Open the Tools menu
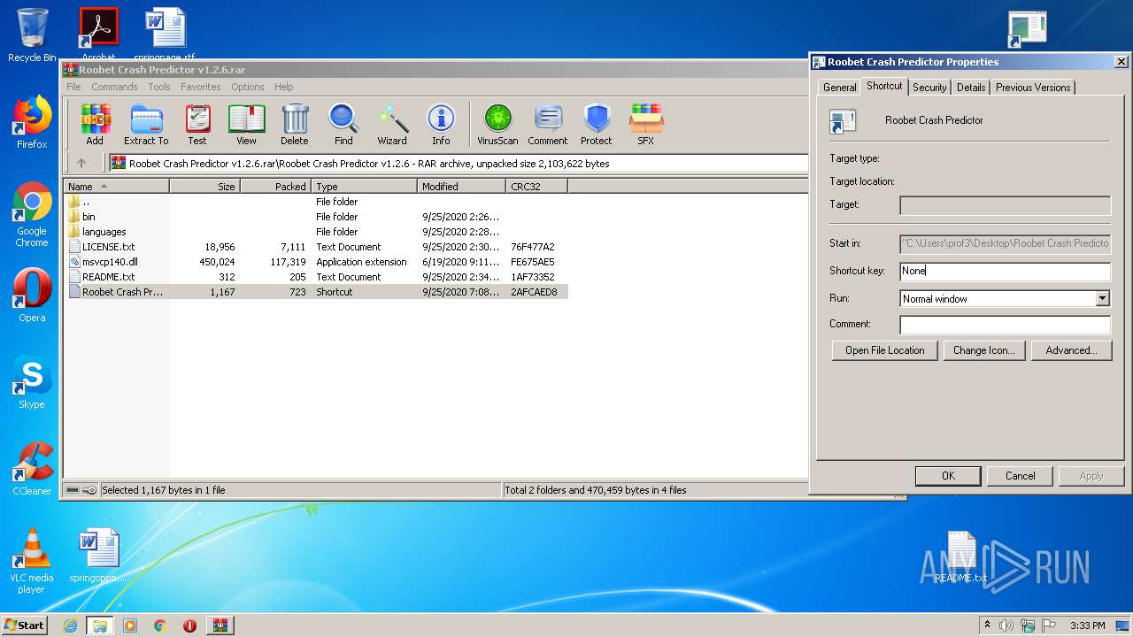The width and height of the screenshot is (1133, 637). pyautogui.click(x=159, y=87)
